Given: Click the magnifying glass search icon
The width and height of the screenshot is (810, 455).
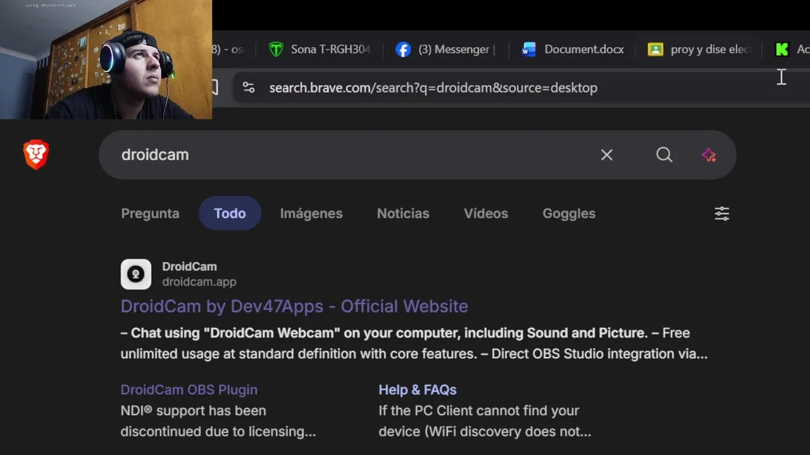Looking at the screenshot, I should (664, 155).
